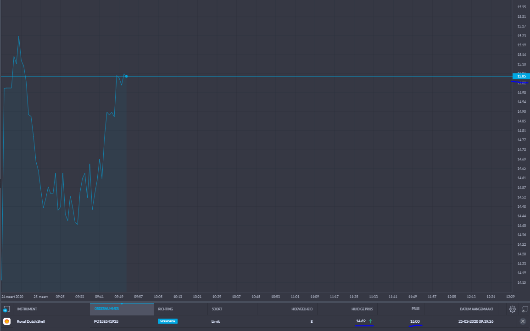Click the 11:01 time axis label
The image size is (530, 331).
click(295, 297)
